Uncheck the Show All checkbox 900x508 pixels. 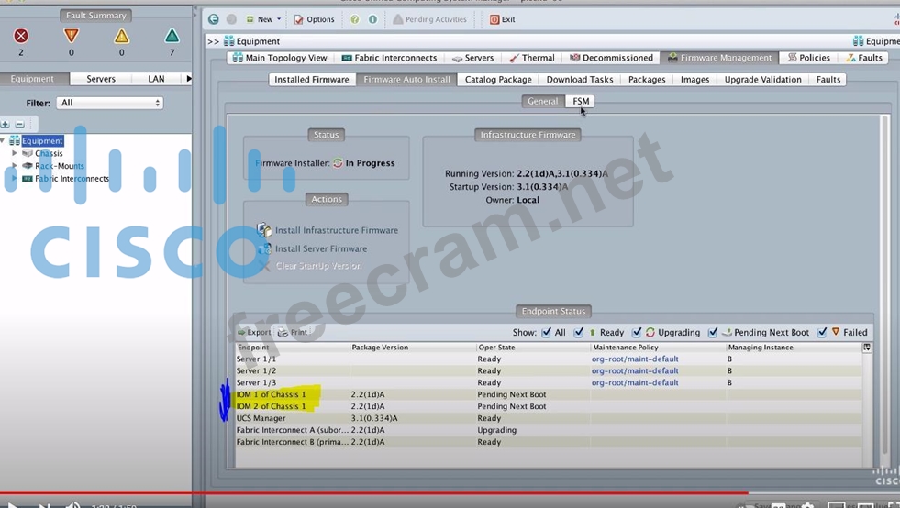pyautogui.click(x=547, y=333)
